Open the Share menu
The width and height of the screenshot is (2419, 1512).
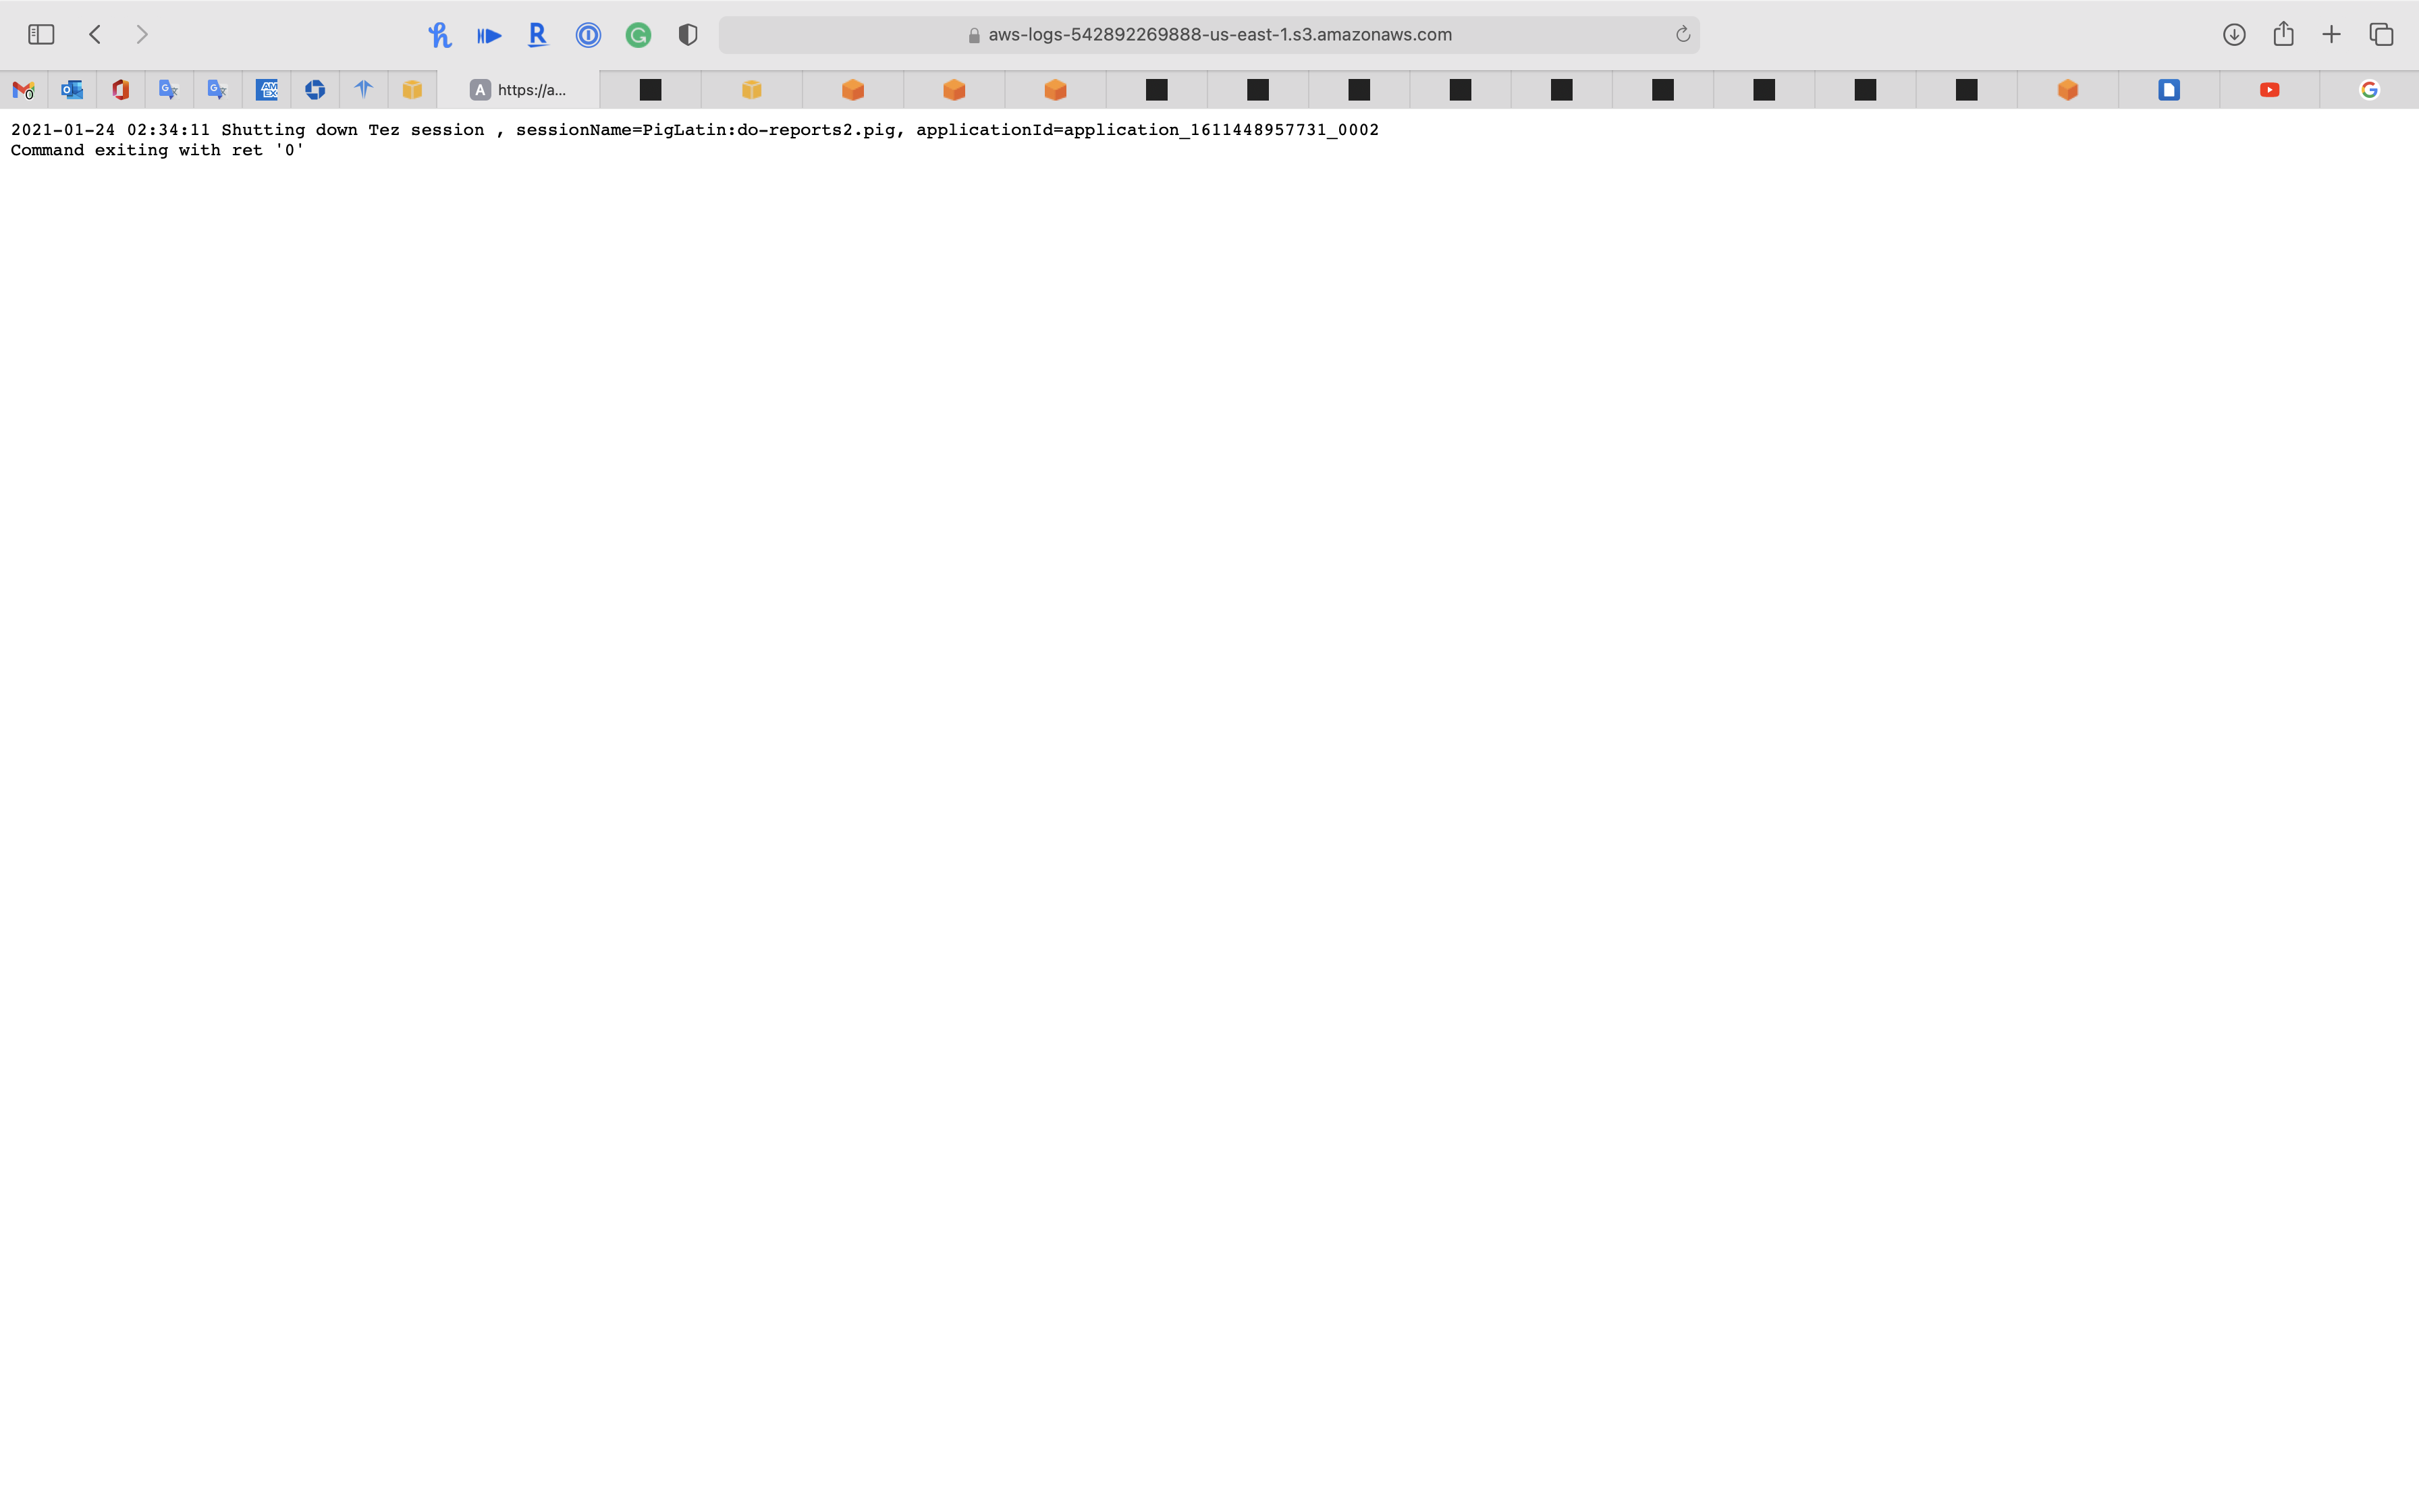pos(2283,35)
